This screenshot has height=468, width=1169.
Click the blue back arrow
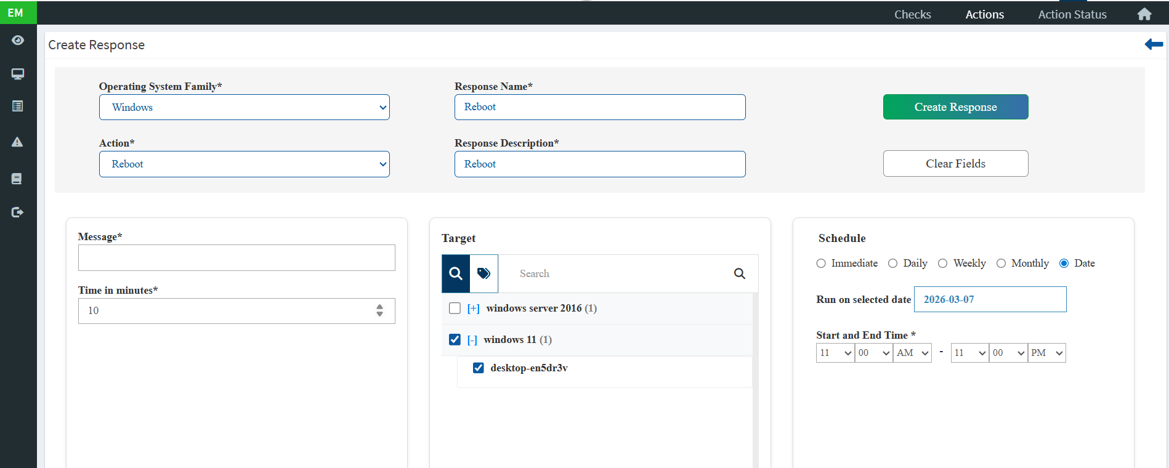1154,44
